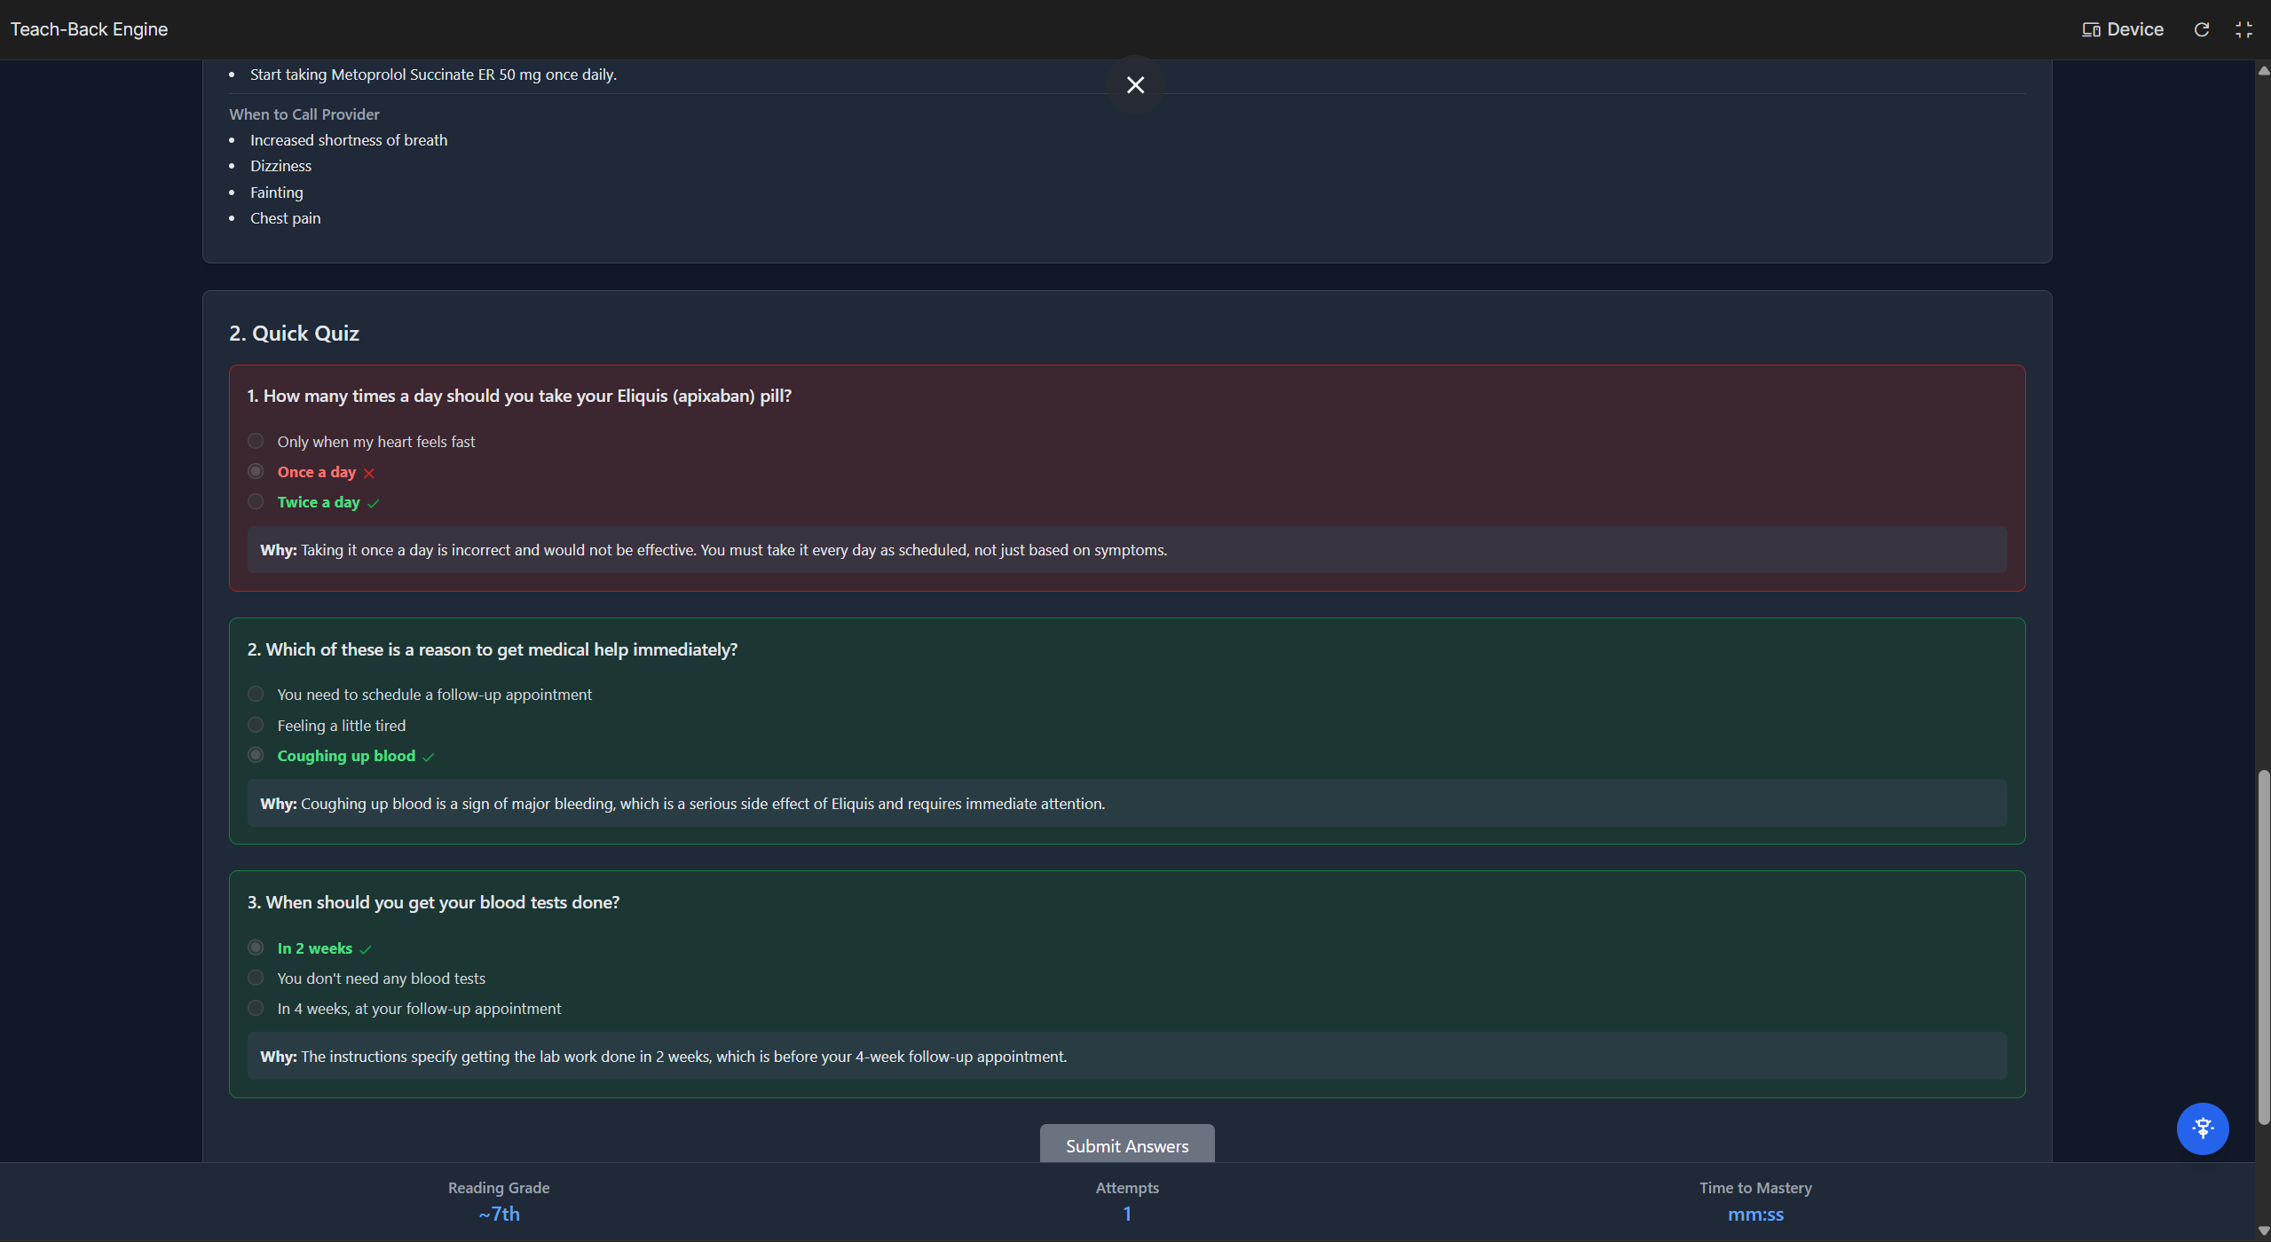Pick 'Feeling a little tired' option

point(256,725)
